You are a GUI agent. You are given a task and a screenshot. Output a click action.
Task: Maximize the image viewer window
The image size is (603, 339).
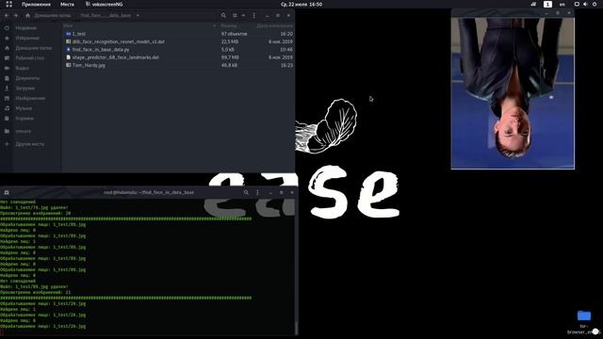point(558,13)
